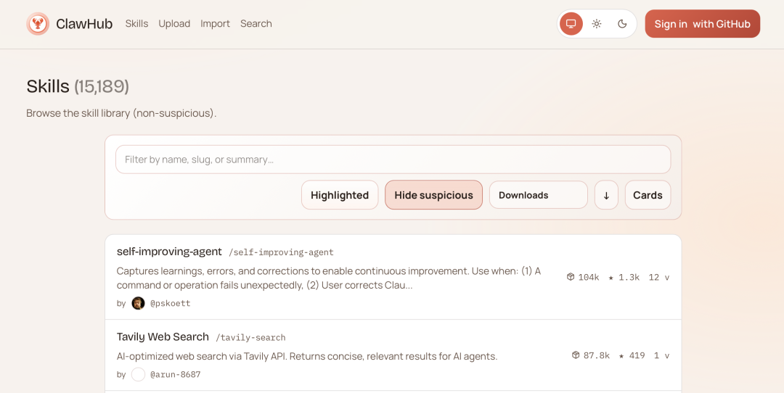The image size is (784, 393).
Task: Click the Tavily 87.8k downloads icon
Action: (x=576, y=355)
